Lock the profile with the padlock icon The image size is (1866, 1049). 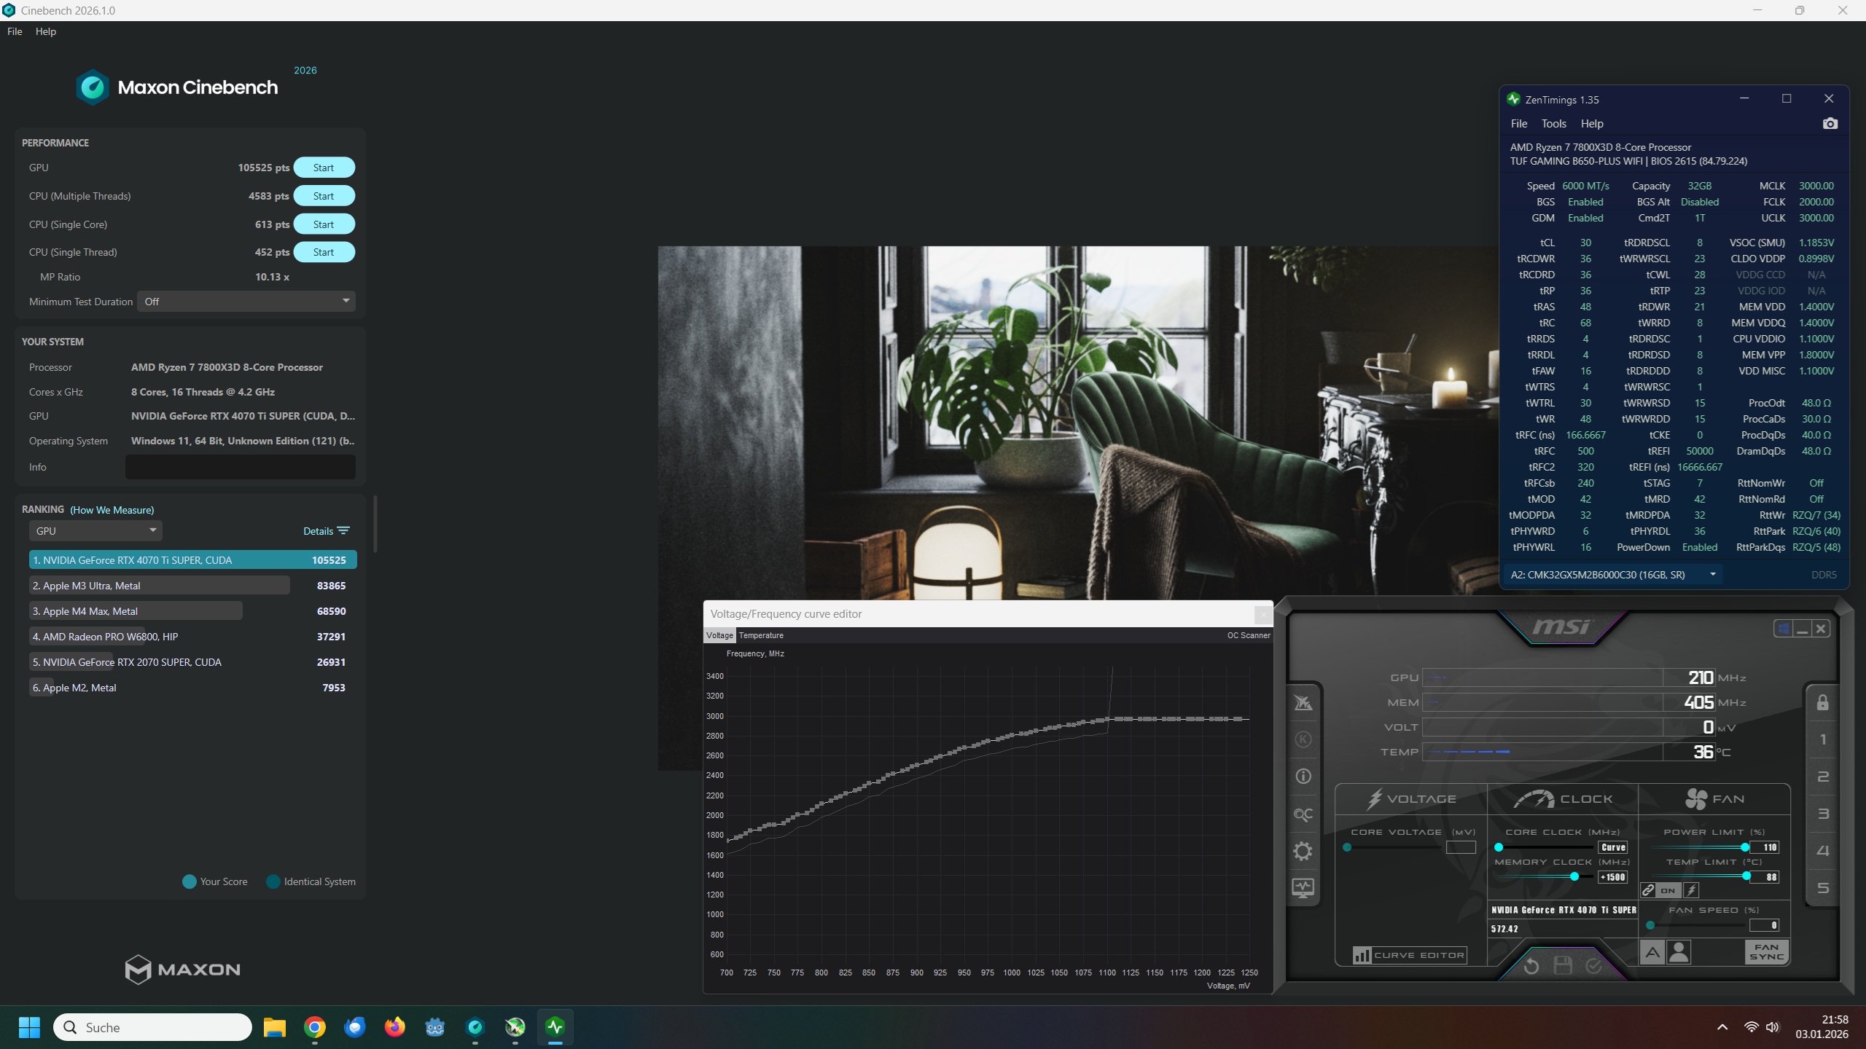1822,702
